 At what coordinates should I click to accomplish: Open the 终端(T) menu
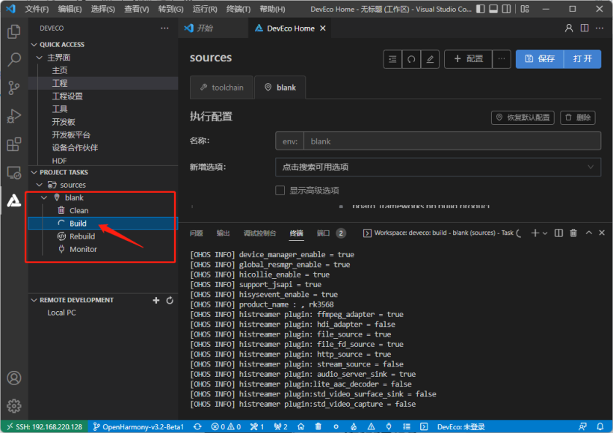pos(238,9)
